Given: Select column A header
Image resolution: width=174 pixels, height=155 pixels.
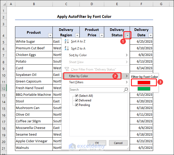Looking at the screenshot, I should pos(11,4).
